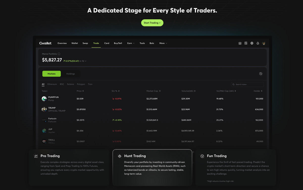Viewport: 303px width, 190px height.
Task: Open the Wallet menu item
Action: (x=75, y=43)
